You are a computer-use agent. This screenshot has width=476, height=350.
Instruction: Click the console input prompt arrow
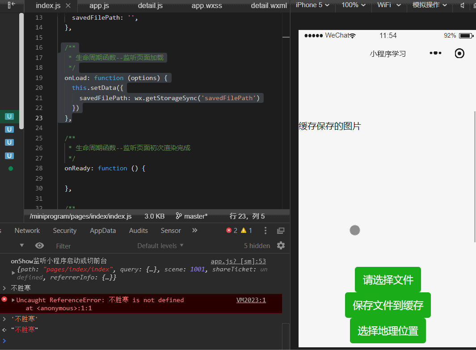point(4,341)
